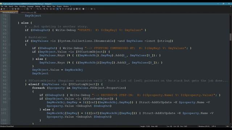Select the GenerateManifests.ps1 tab
232x130 pixels.
coord(9,13)
